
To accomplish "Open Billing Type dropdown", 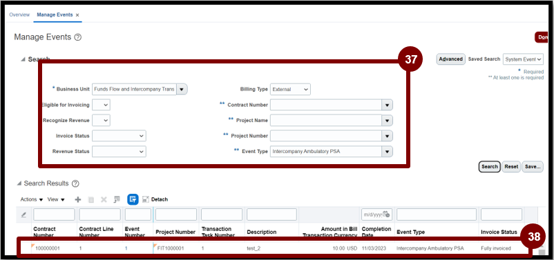I will 290,90.
